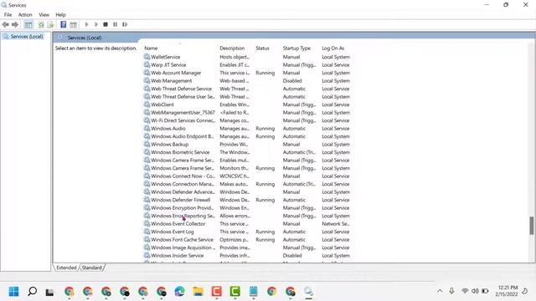Select the Web Management service

(247, 81)
